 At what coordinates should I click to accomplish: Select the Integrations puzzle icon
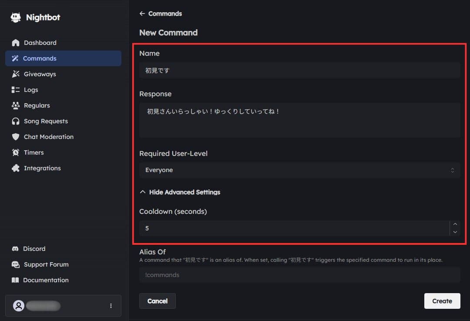click(x=16, y=168)
